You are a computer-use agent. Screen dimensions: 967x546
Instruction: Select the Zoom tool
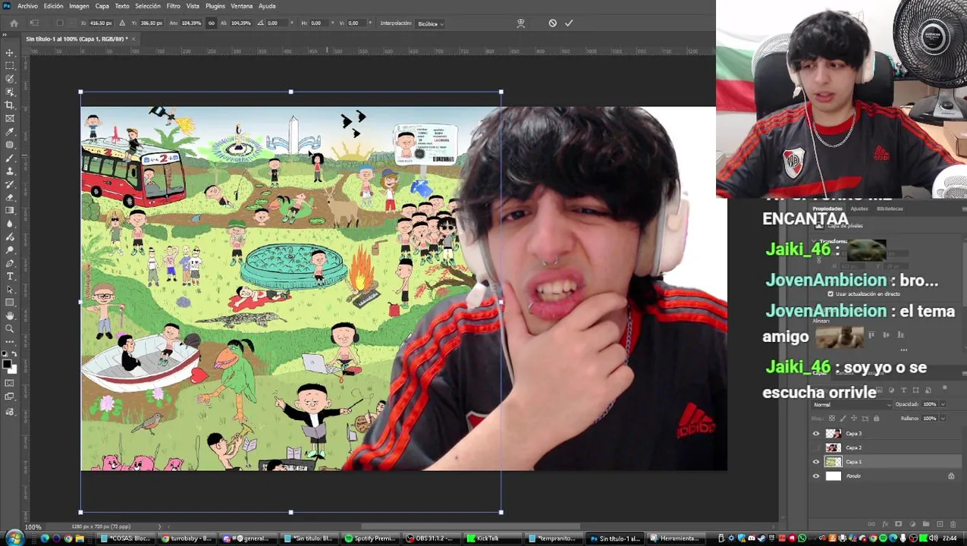tap(10, 329)
